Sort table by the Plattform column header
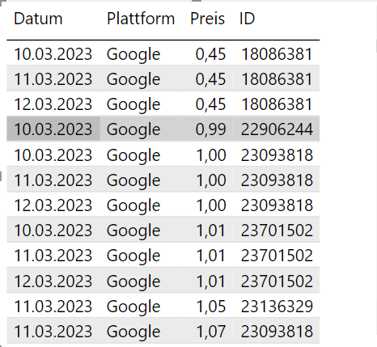Screen dimensions: 377x347 [141, 19]
